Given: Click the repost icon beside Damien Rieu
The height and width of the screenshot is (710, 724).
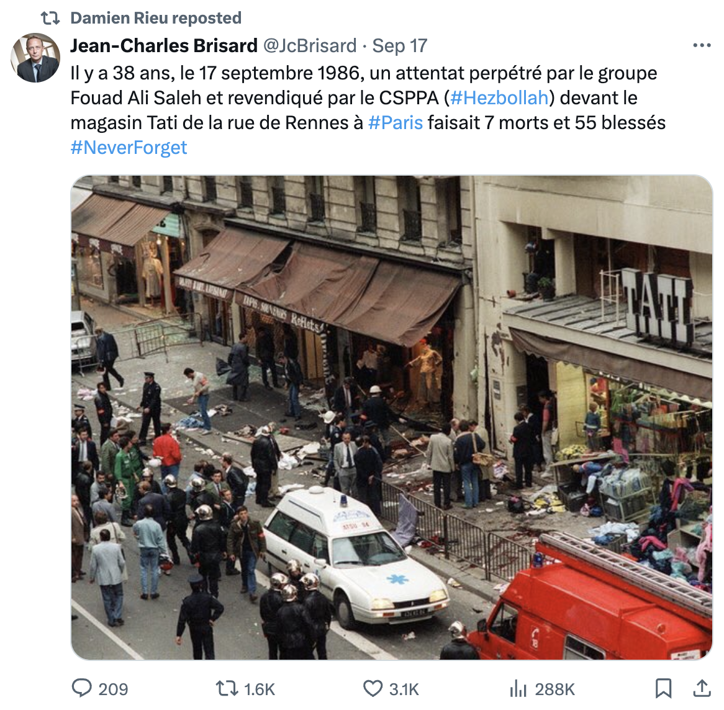Looking at the screenshot, I should [50, 18].
